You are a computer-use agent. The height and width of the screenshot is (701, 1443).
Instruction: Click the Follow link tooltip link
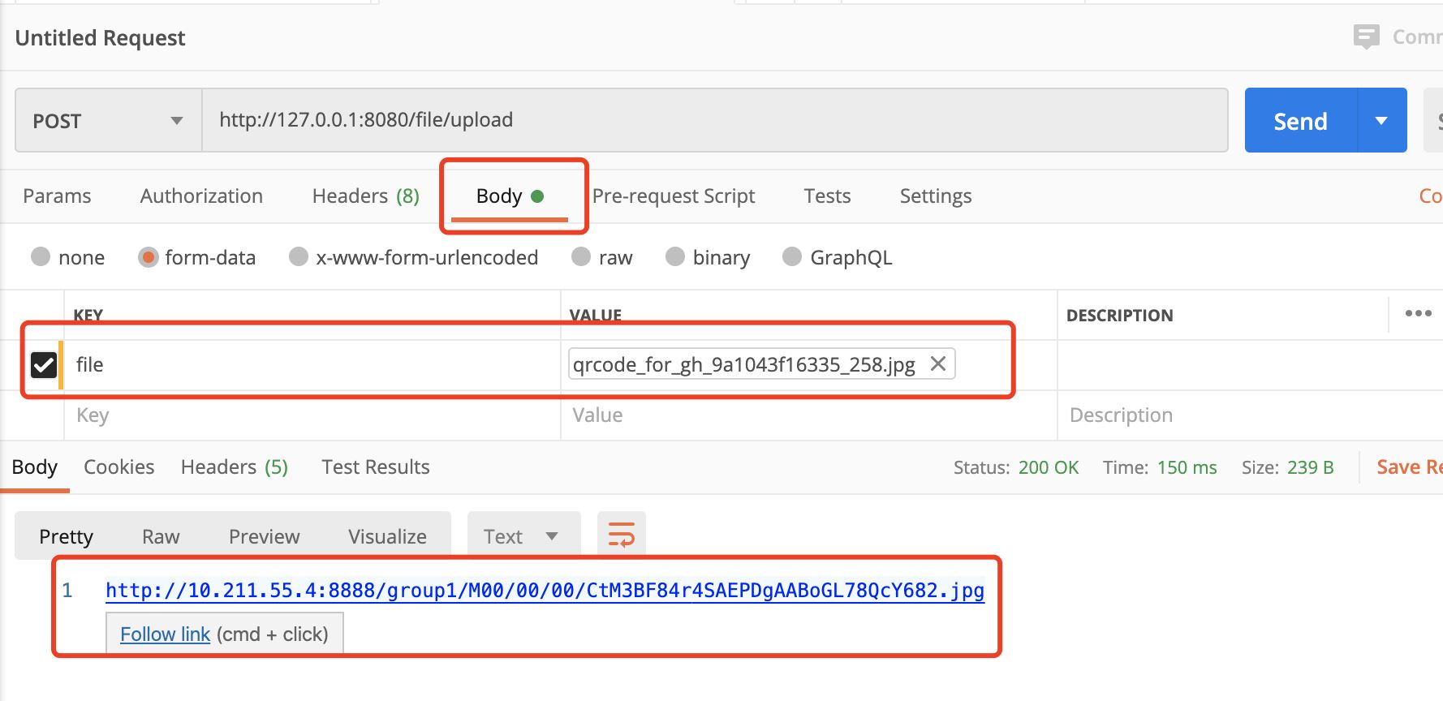(x=165, y=634)
